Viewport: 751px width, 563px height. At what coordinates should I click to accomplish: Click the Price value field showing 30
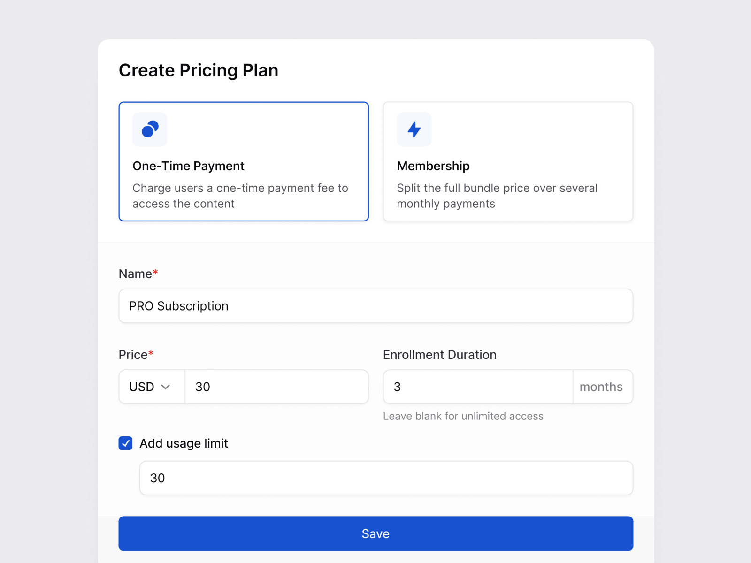[276, 387]
